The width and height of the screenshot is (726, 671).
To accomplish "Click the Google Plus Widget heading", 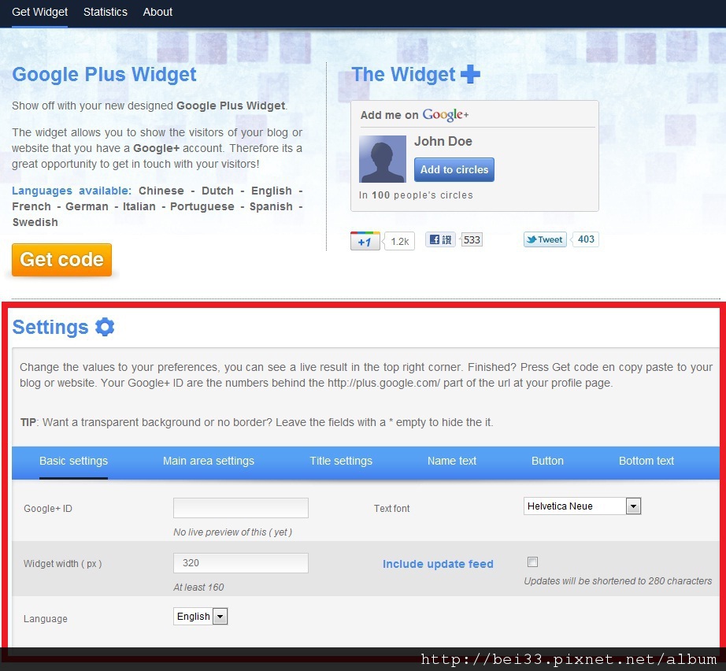I will coord(104,75).
